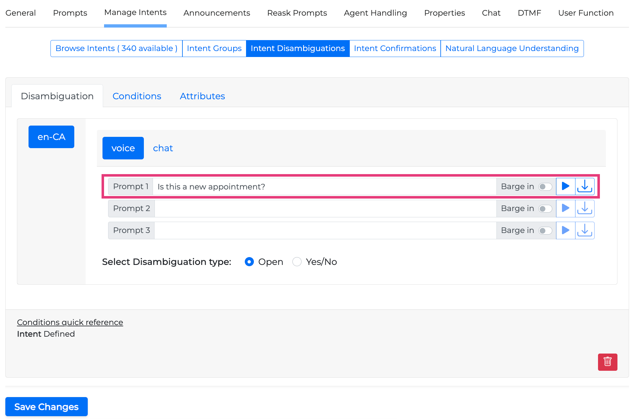Select the Open disambiguation type
Screen dimensions: 635x419
249,261
